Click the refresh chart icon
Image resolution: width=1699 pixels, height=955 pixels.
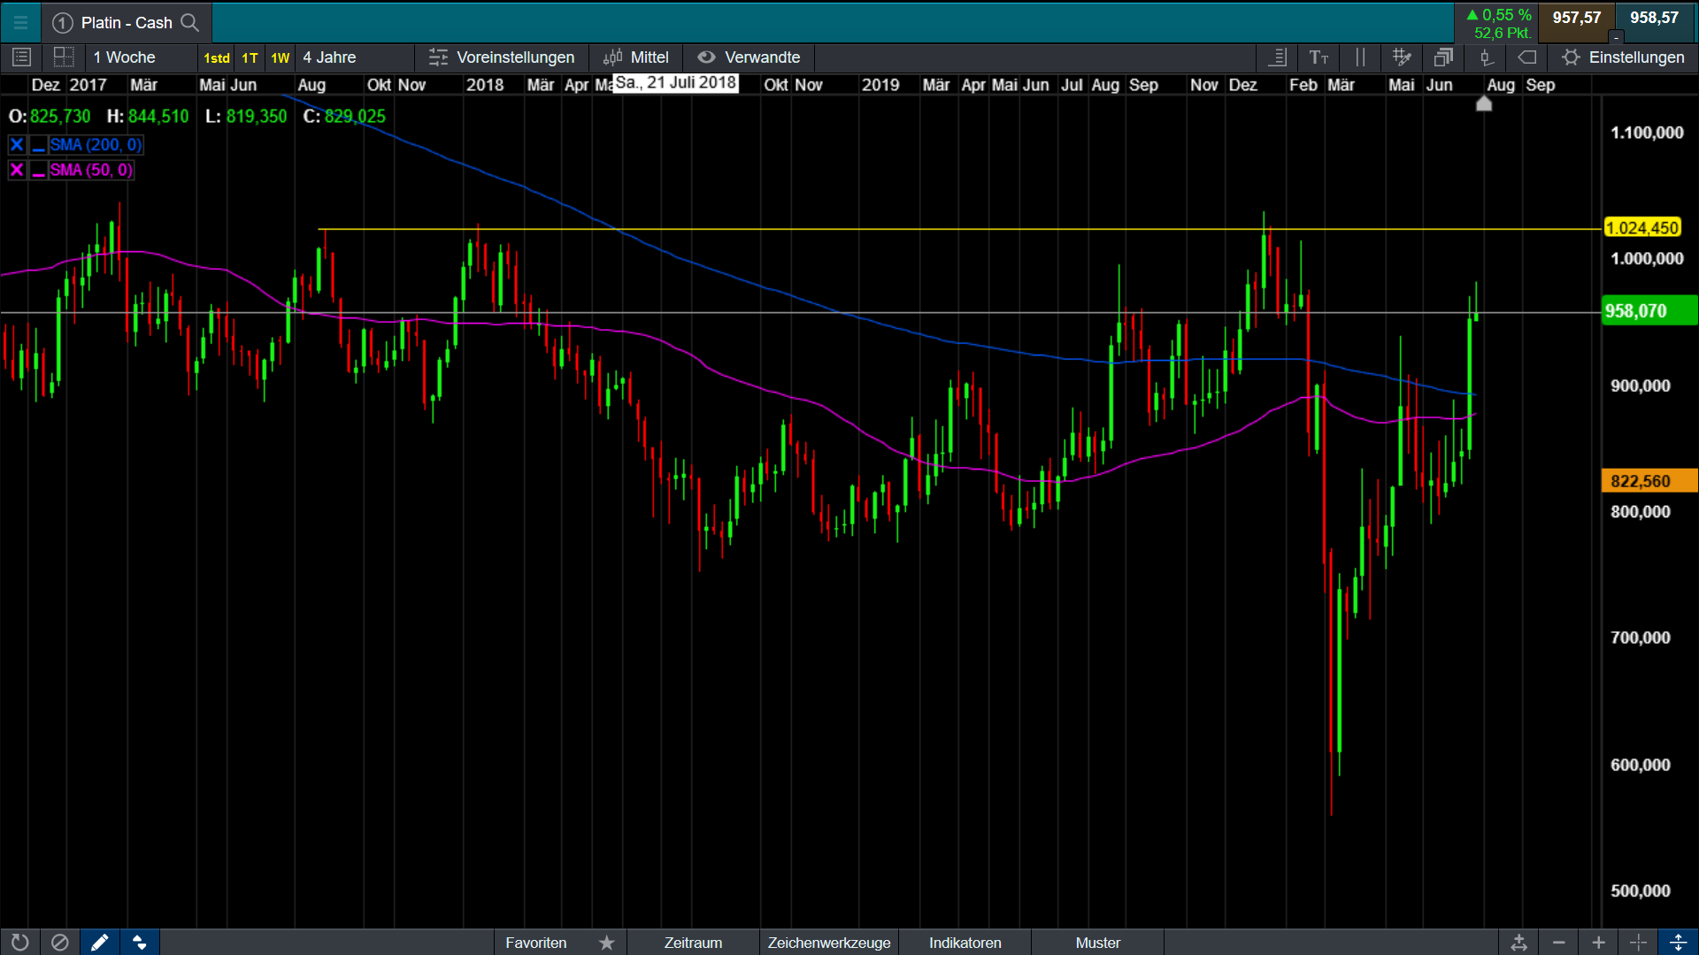(19, 943)
